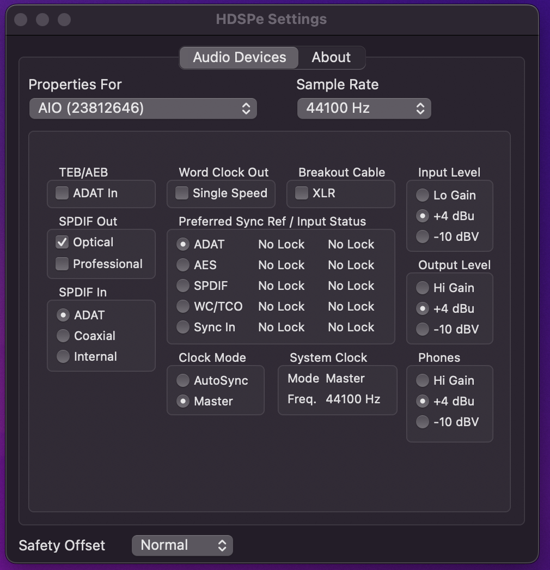Choose AES as preferred sync reference
This screenshot has width=550, height=570.
click(x=183, y=265)
